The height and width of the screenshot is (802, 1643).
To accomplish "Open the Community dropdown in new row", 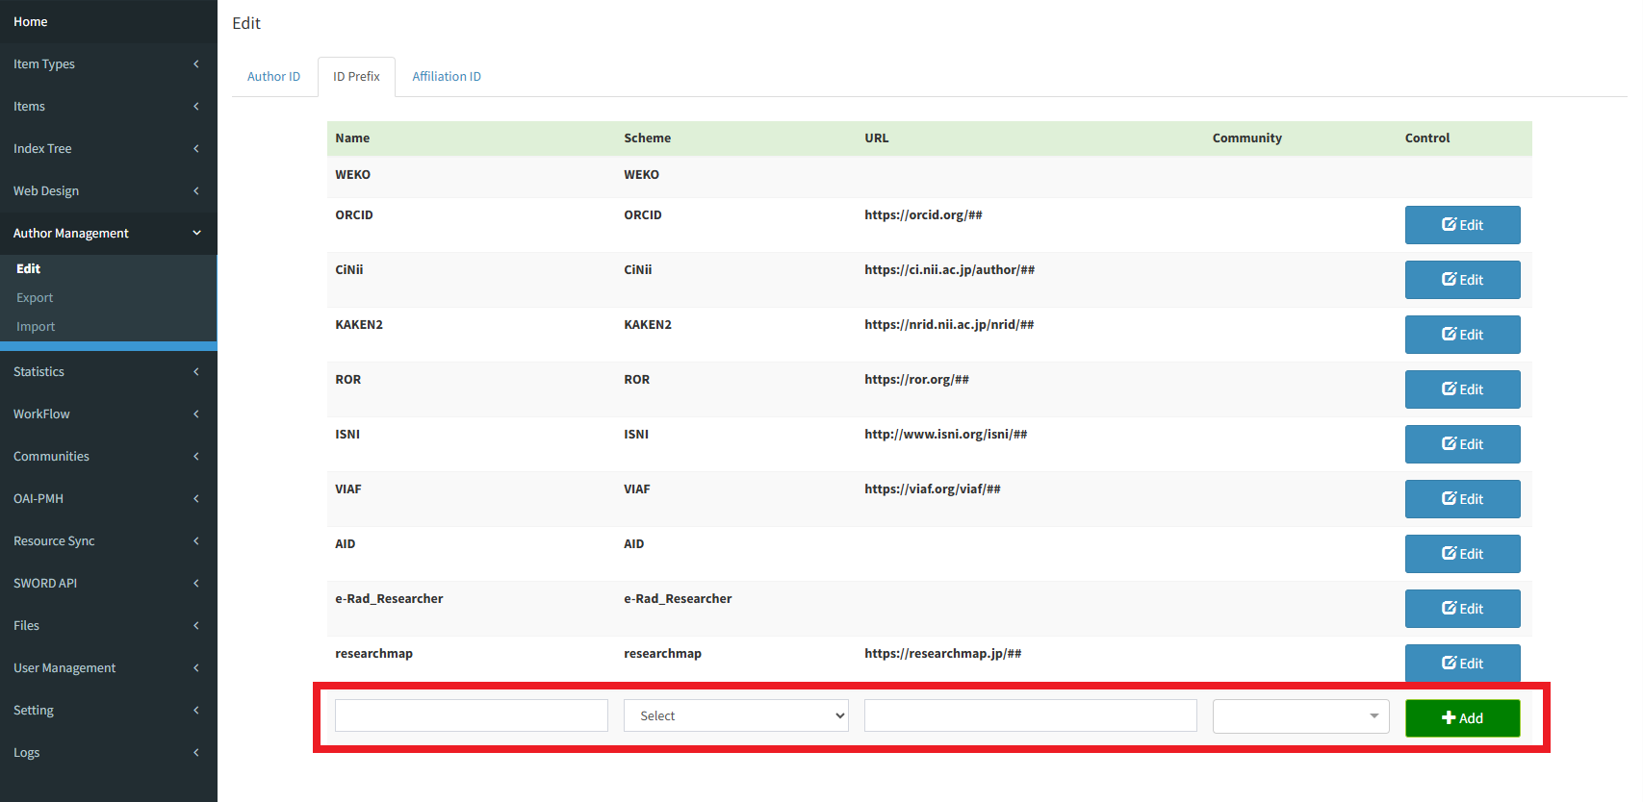I will pyautogui.click(x=1299, y=715).
